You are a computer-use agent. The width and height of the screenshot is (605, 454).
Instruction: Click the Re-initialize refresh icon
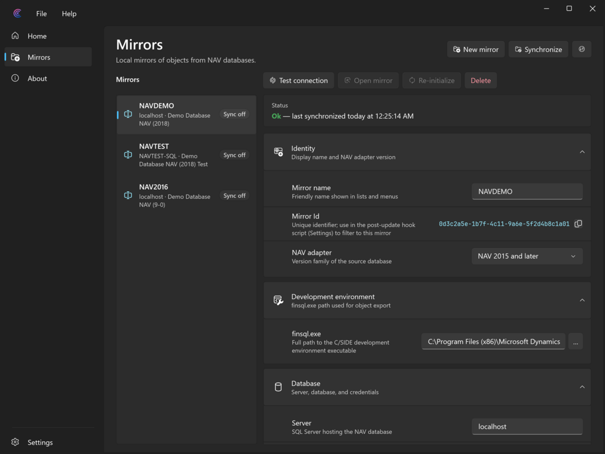pyautogui.click(x=412, y=80)
